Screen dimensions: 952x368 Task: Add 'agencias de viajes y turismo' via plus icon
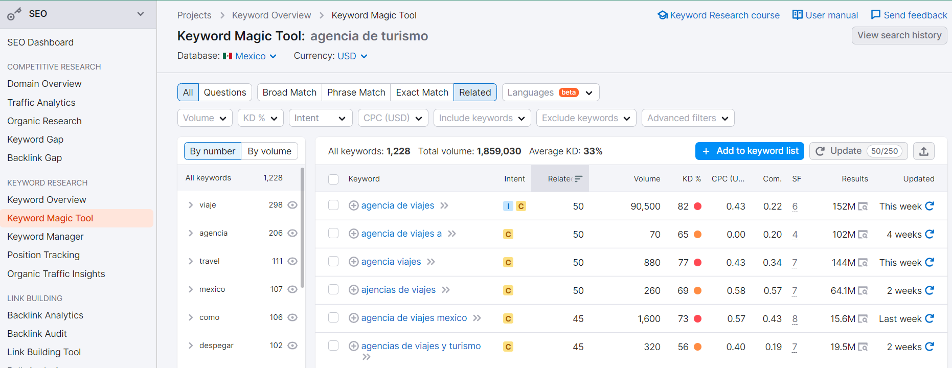pos(353,346)
